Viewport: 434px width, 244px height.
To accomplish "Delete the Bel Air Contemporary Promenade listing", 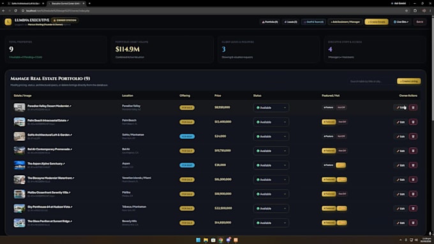I will point(413,150).
